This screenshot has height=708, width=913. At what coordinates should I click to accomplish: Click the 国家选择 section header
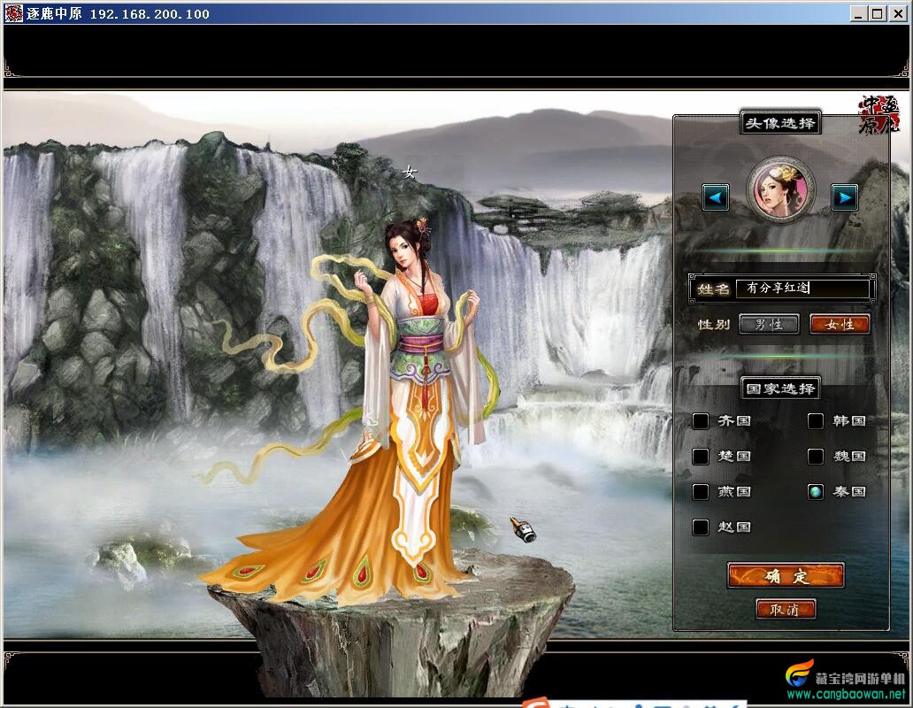pyautogui.click(x=780, y=389)
